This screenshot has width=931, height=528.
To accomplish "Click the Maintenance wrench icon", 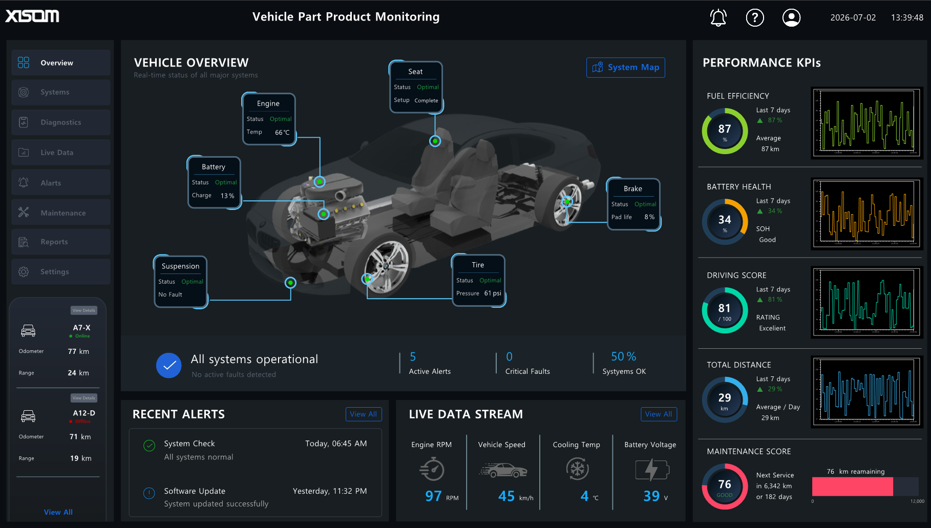I will tap(24, 212).
